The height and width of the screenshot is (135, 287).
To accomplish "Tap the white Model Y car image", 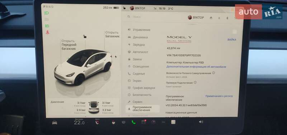I will point(83,67).
